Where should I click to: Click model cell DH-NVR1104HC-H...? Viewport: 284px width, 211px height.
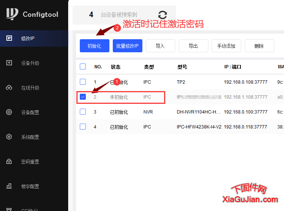point(199,112)
